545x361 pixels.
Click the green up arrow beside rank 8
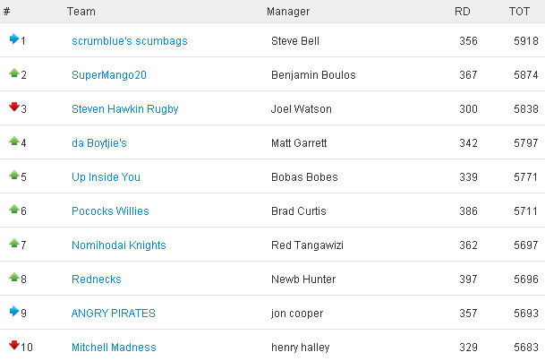click(x=14, y=277)
